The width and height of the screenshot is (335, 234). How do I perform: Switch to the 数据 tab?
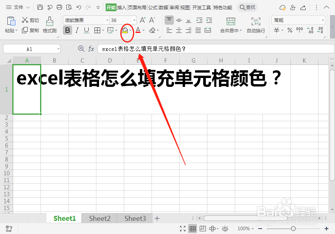point(163,7)
